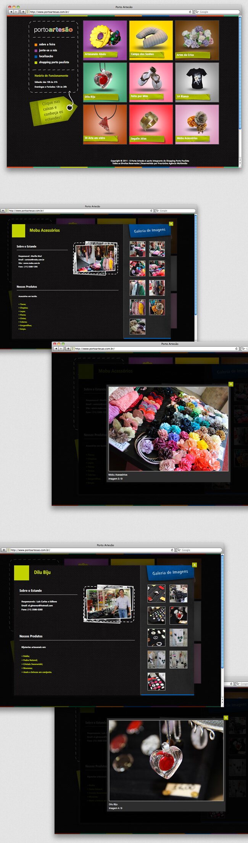Open red heart pendant thumbnail in Dilu gallery
This screenshot has width=248, height=843.
click(178, 616)
